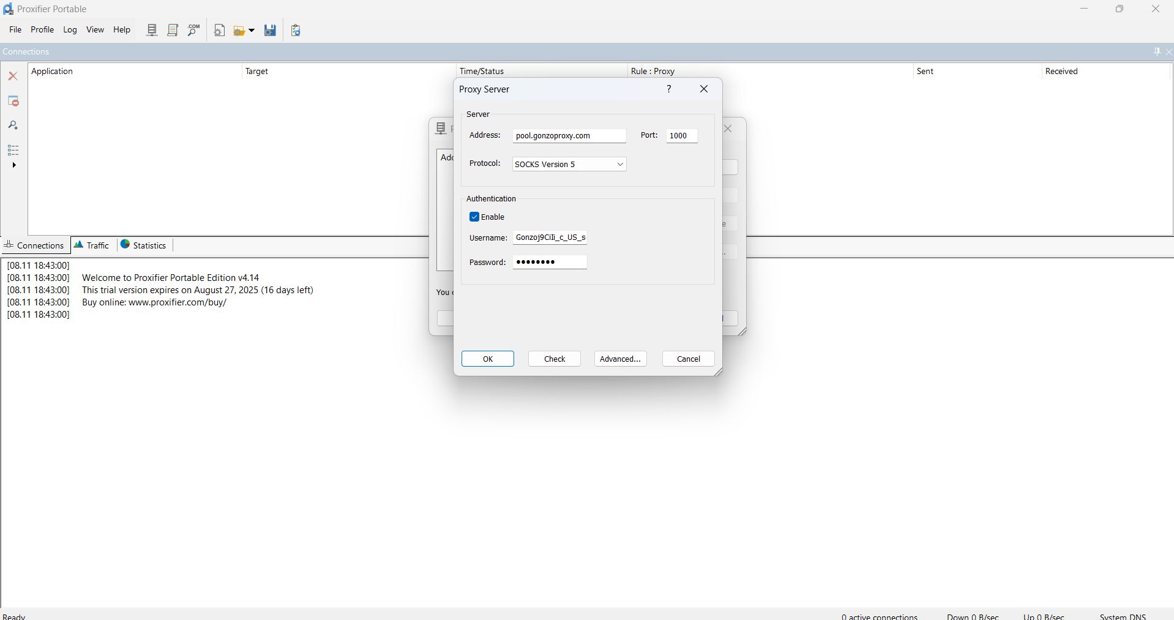Open Advanced proxy settings
The height and width of the screenshot is (620, 1174).
pos(620,359)
